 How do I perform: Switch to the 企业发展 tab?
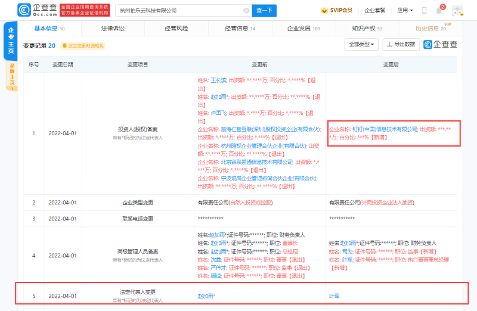[303, 29]
